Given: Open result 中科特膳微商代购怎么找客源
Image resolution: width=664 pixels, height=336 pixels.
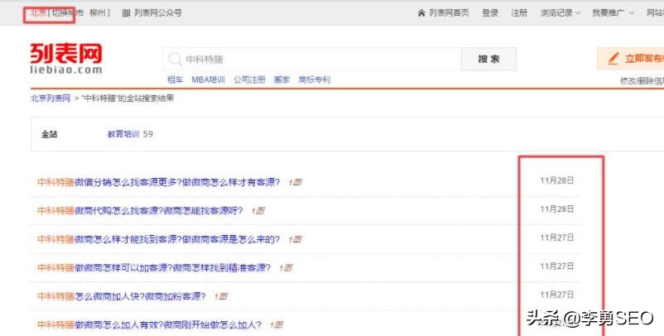Looking at the screenshot, I should (140, 211).
